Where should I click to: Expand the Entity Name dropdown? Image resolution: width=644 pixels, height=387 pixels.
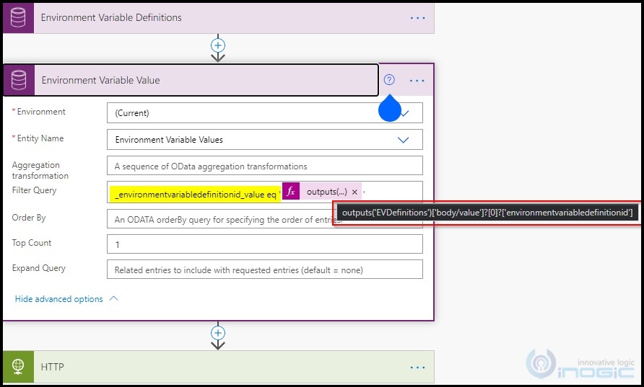coord(404,140)
